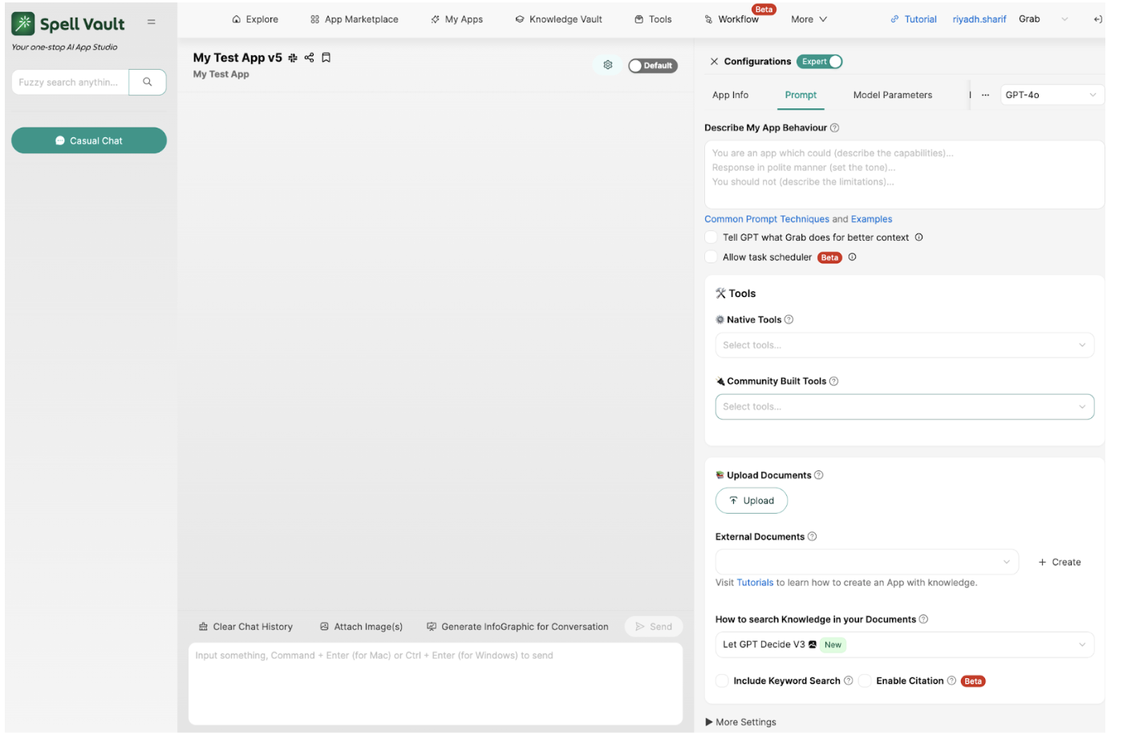Enable the Include Keyword Search checkbox

point(722,681)
